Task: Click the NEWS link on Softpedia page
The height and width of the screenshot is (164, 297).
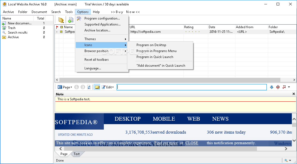Action: (x=220, y=119)
